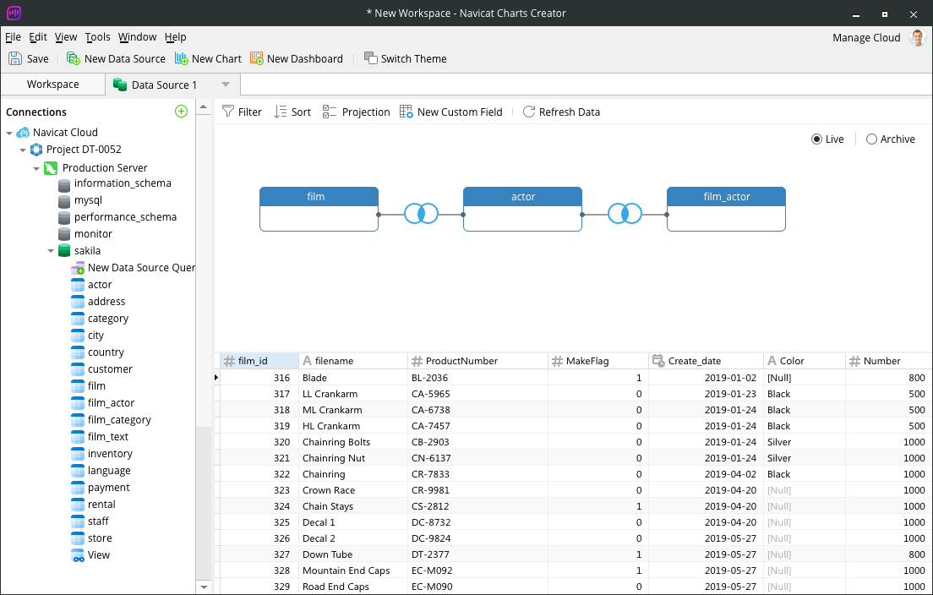Click the MakeFlag column header
The image size is (933, 595).
(598, 361)
